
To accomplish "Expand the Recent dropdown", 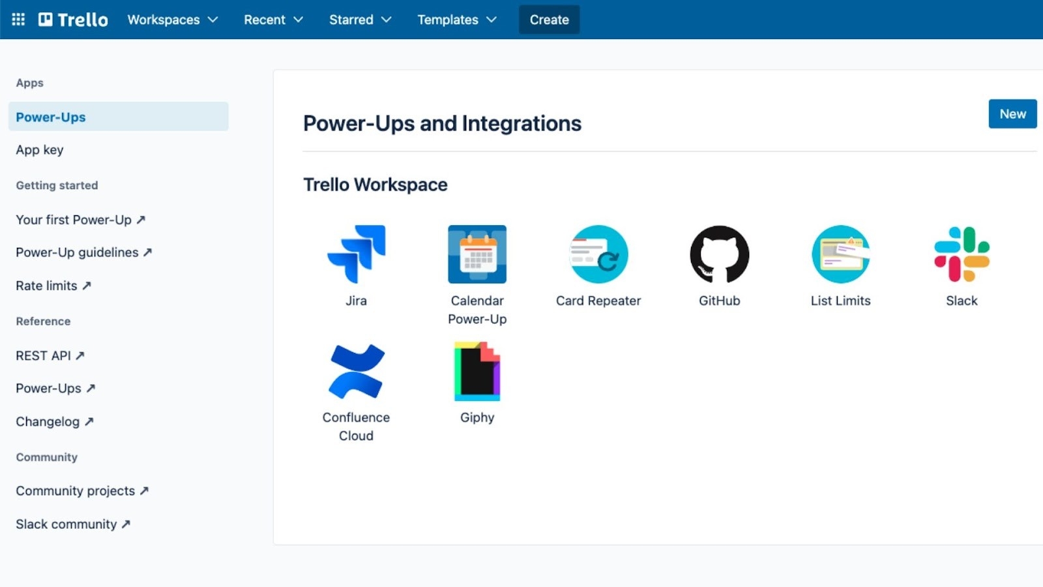I will pos(273,20).
